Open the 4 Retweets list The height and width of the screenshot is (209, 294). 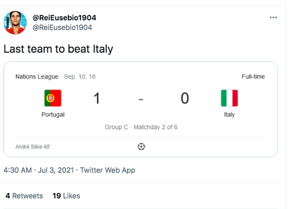[x=24, y=196]
